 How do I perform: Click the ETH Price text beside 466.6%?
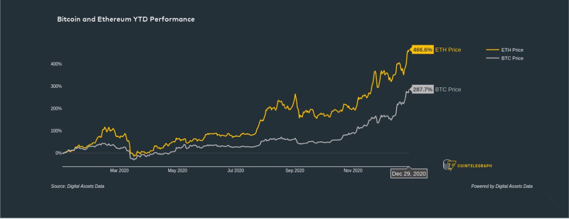click(x=448, y=50)
